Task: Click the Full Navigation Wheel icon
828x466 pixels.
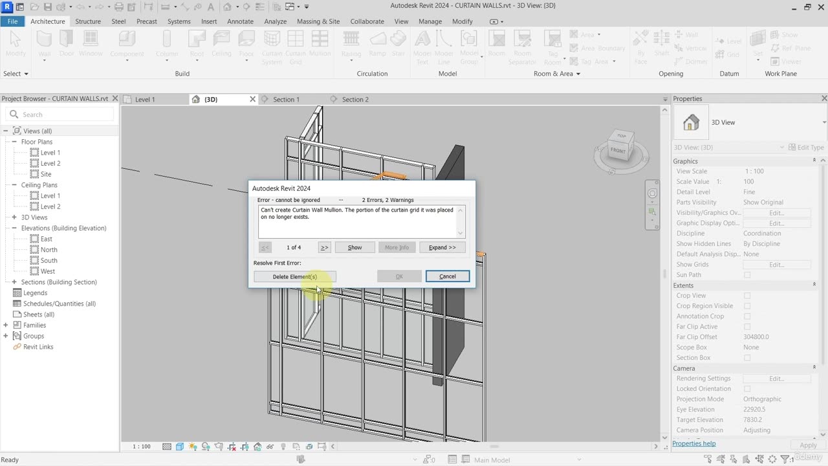Action: click(652, 194)
